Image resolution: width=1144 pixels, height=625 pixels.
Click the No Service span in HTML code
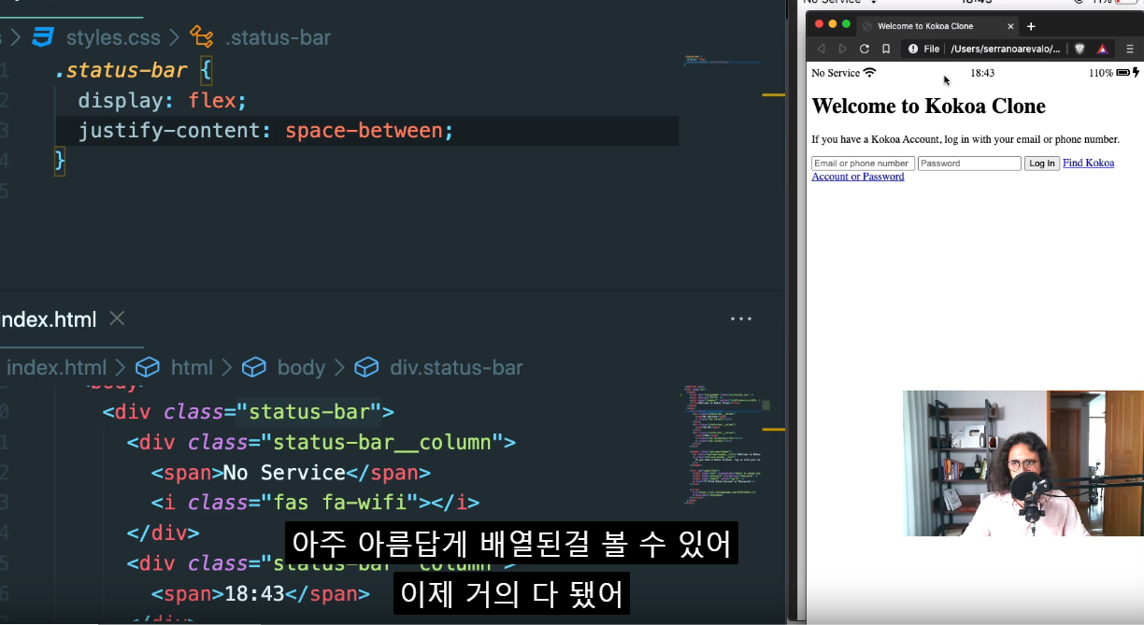pyautogui.click(x=291, y=472)
